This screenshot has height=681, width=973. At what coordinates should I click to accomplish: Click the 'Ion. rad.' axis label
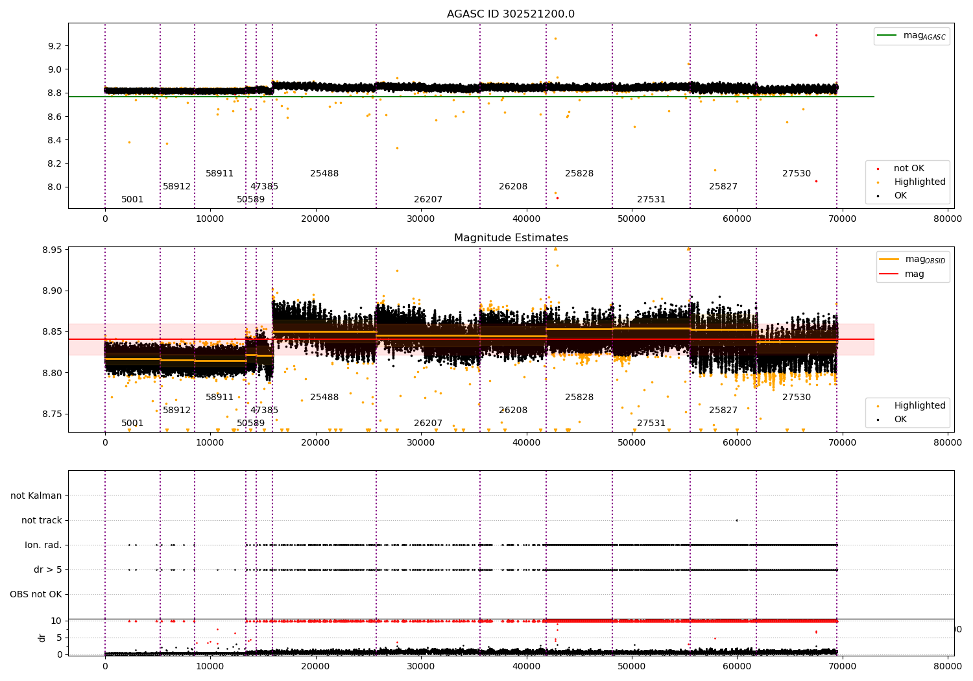(x=43, y=545)
